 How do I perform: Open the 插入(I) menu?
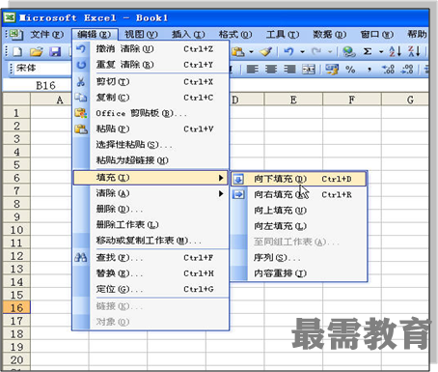click(188, 34)
